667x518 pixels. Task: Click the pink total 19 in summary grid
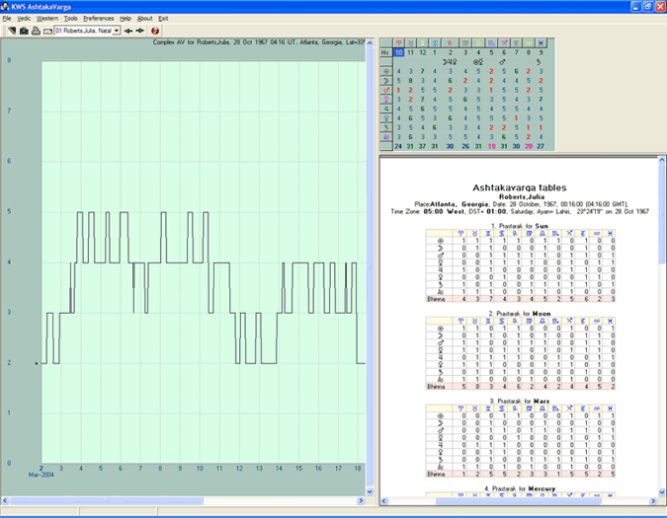(x=491, y=146)
